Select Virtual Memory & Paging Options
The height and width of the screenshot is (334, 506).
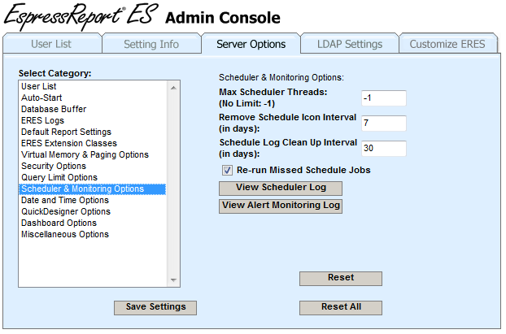coord(93,154)
